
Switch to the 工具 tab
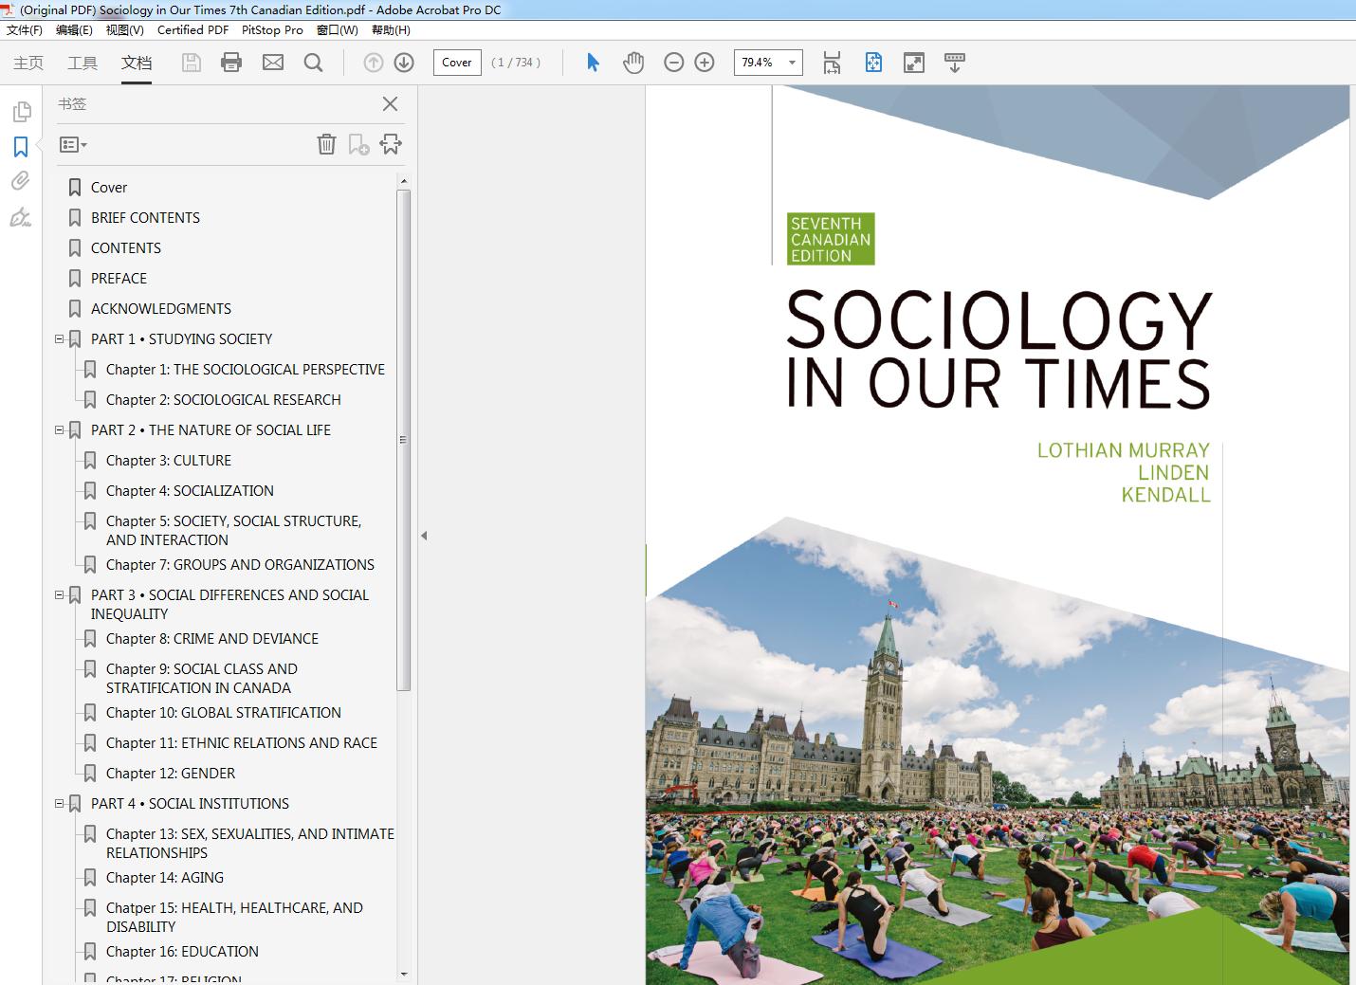[x=82, y=63]
